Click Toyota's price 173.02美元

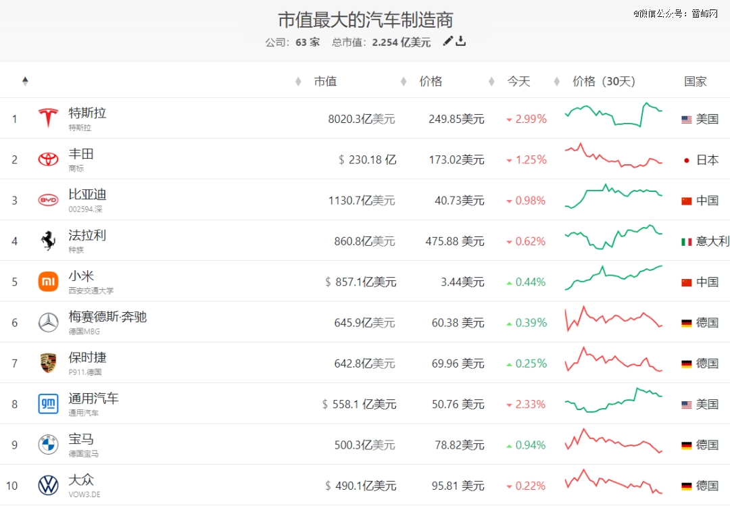(457, 160)
